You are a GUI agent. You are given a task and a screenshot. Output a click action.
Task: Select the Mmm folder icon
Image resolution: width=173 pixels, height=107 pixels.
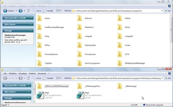click(119, 27)
